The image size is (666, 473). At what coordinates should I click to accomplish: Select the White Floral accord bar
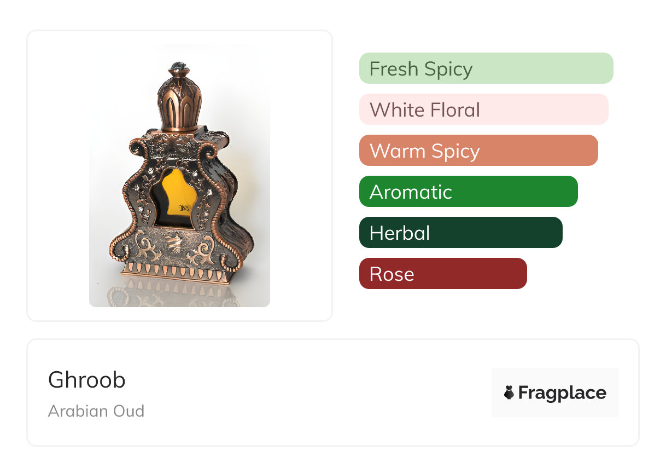click(483, 109)
